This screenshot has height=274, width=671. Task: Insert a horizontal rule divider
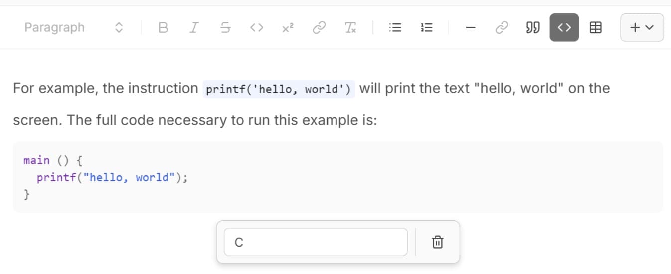click(x=471, y=28)
